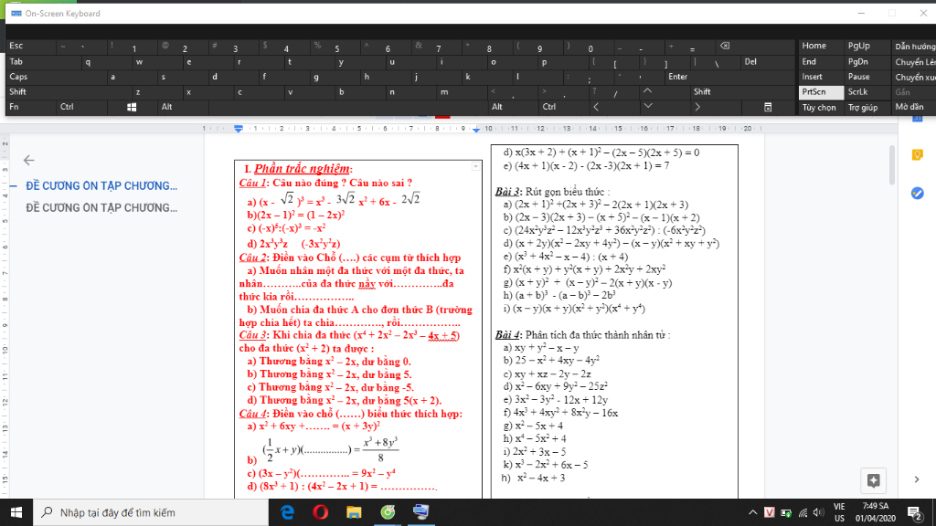Screen dimensions: 936x526
Task: Click the Explore button at bottom right
Action: 873,480
